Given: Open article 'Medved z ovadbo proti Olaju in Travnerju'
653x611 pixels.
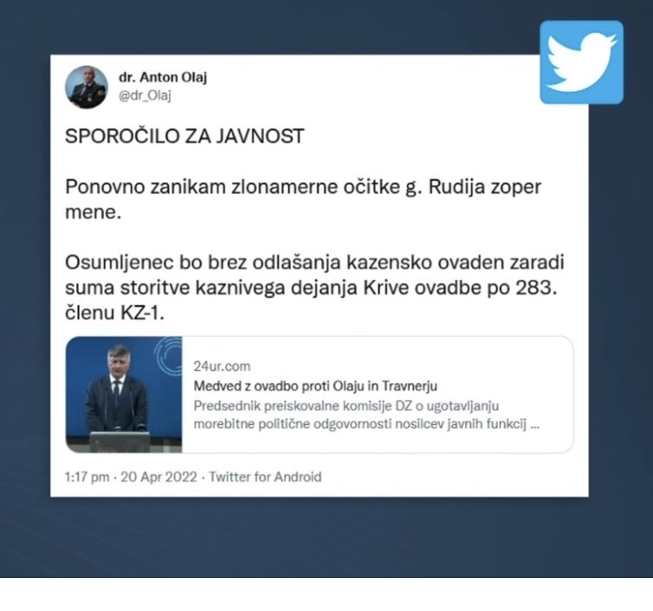Looking at the screenshot, I should pyautogui.click(x=315, y=386).
